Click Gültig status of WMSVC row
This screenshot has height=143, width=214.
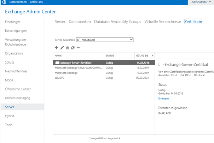(x=109, y=78)
